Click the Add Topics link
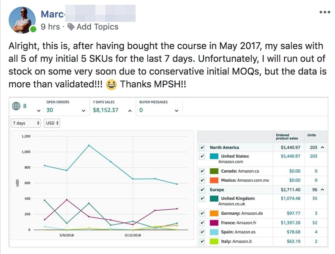 pos(97,27)
